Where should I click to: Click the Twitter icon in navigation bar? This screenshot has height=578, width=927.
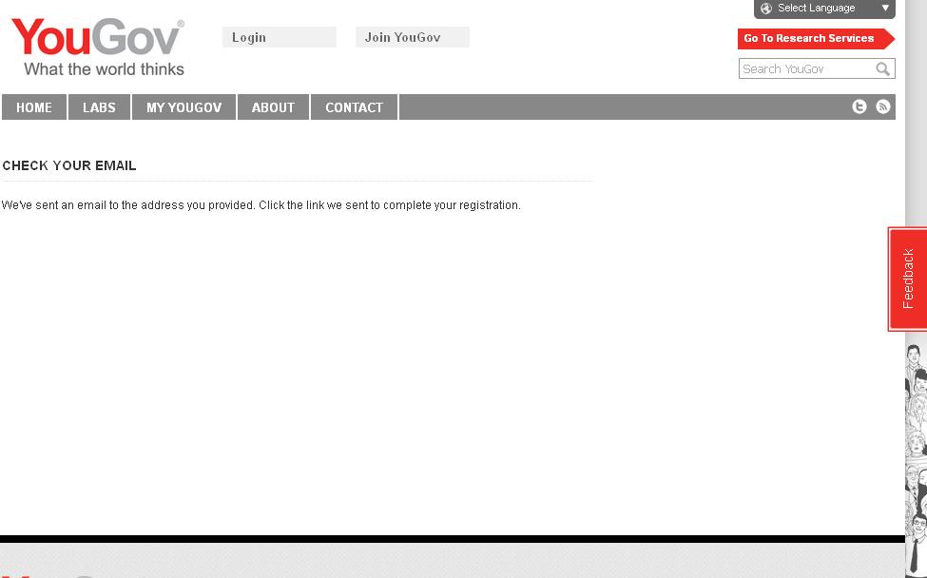pos(859,106)
